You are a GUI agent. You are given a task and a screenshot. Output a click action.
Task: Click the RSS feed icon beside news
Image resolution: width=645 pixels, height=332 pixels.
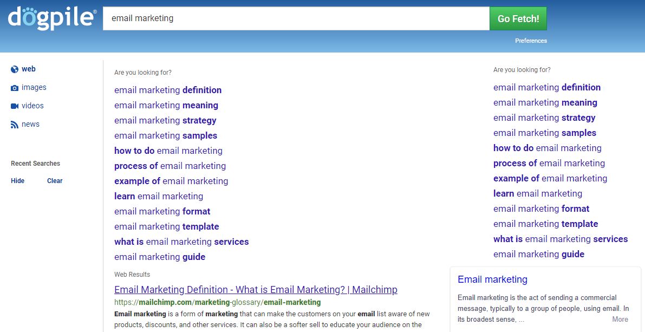point(15,125)
